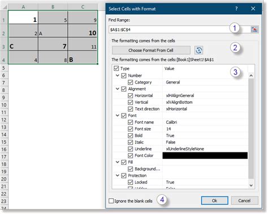Click the range selector icon beside Find Range
This screenshot has width=268, height=214.
254,29
